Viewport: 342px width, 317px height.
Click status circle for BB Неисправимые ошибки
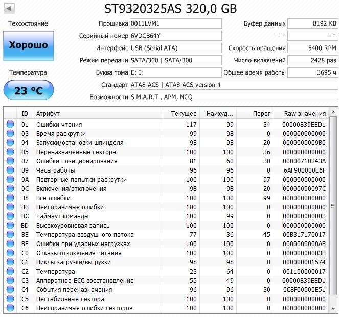[x=10, y=207]
